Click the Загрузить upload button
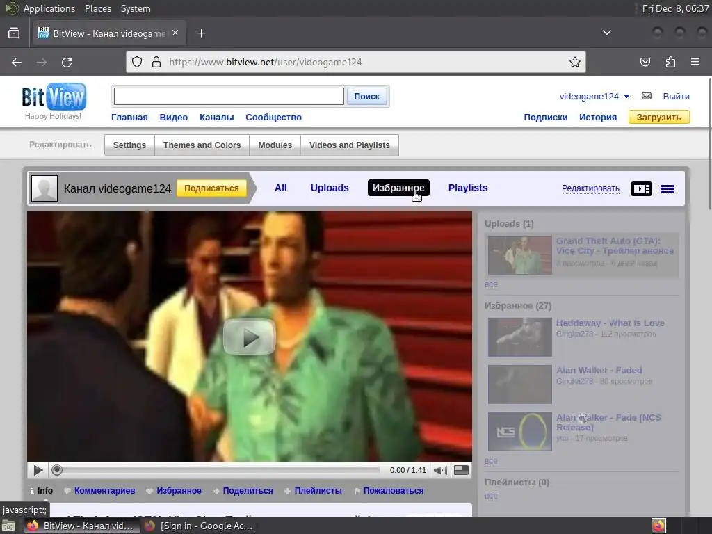The image size is (712, 534). (x=659, y=117)
